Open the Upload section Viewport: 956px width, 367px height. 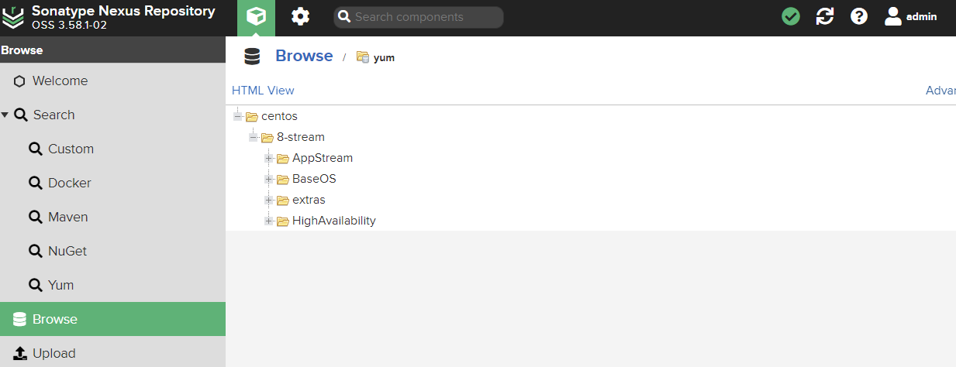pyautogui.click(x=53, y=353)
